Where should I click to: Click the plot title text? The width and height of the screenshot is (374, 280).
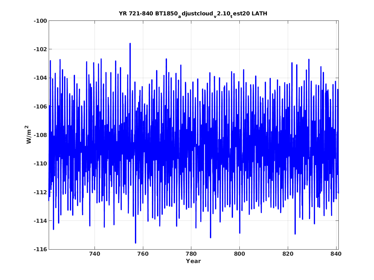pos(193,14)
